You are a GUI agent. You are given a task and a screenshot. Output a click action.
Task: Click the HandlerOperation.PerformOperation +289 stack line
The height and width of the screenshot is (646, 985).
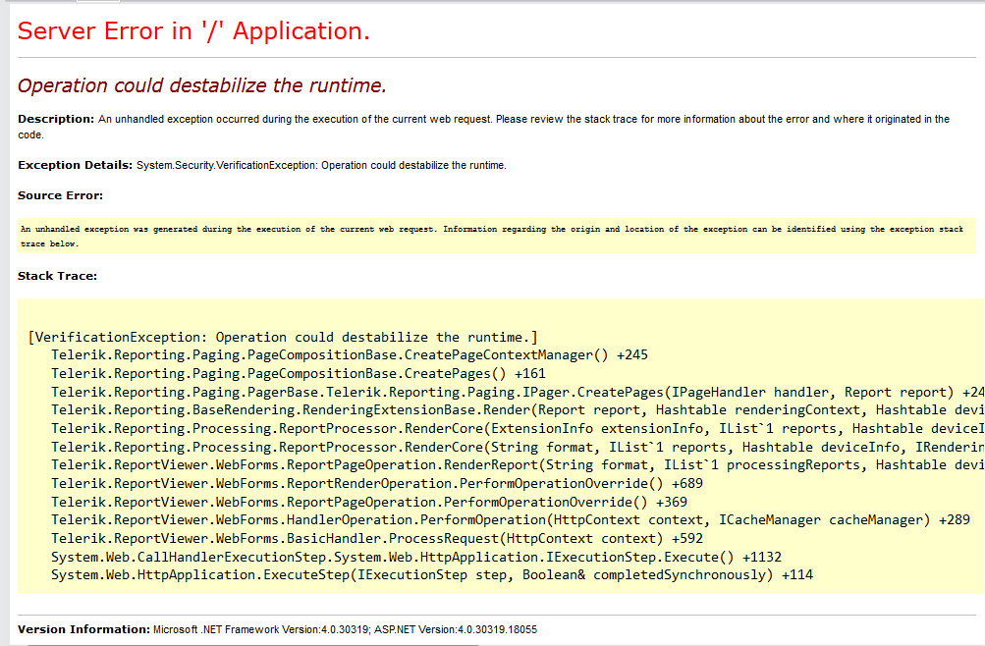click(x=511, y=520)
